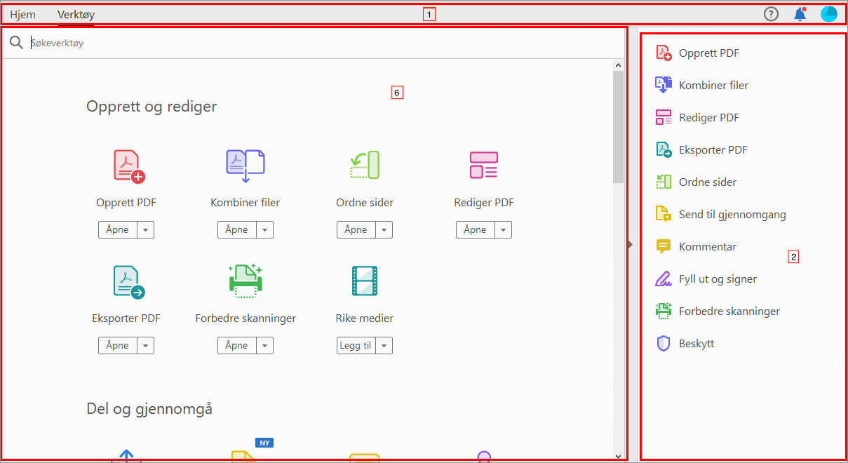Open the user profile avatar
This screenshot has width=848, height=463.
(829, 14)
